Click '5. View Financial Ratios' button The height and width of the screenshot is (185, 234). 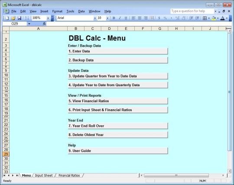[118, 101]
